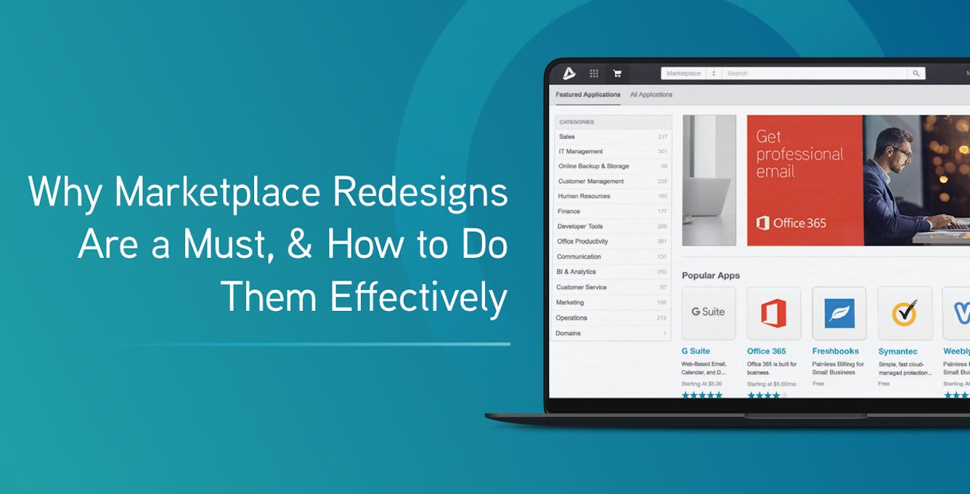Click the Freshbooks app title link

pyautogui.click(x=835, y=351)
